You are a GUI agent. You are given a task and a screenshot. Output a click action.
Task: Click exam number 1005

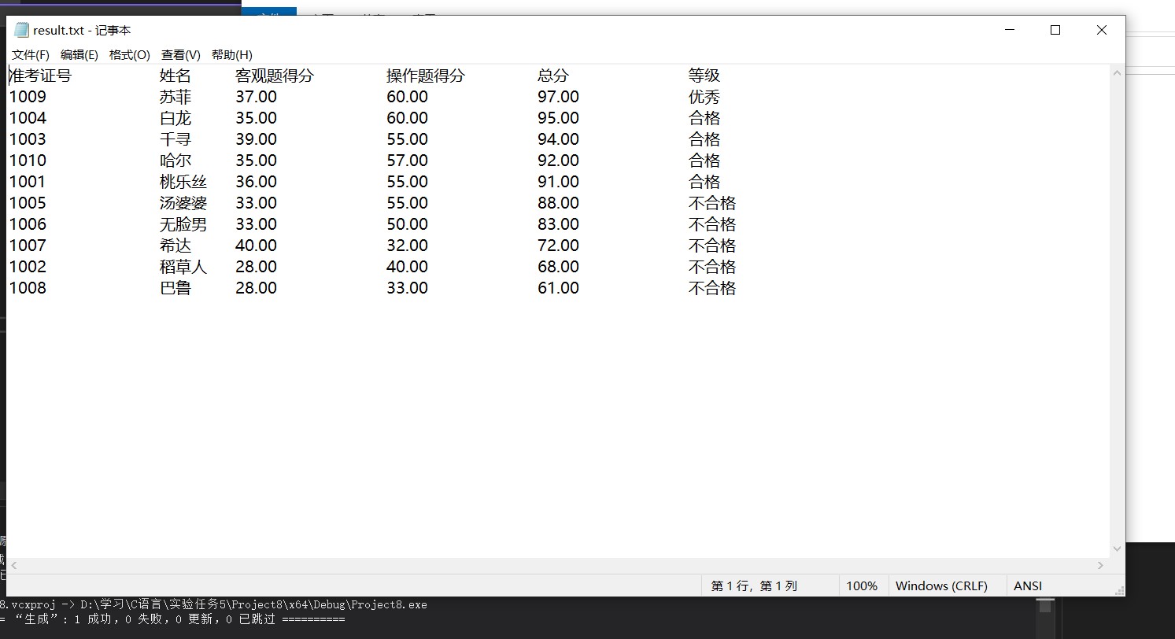tap(28, 203)
